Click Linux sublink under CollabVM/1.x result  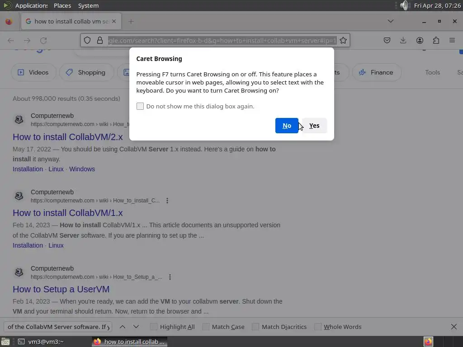click(56, 245)
